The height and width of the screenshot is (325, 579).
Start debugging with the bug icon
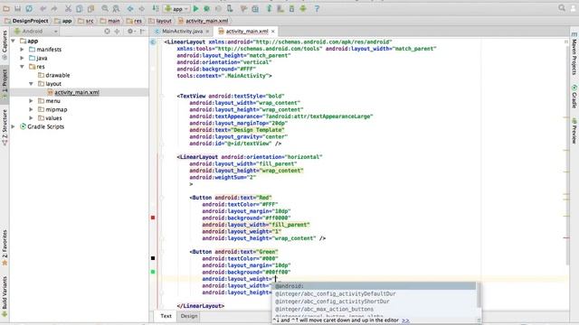pyautogui.click(x=207, y=8)
